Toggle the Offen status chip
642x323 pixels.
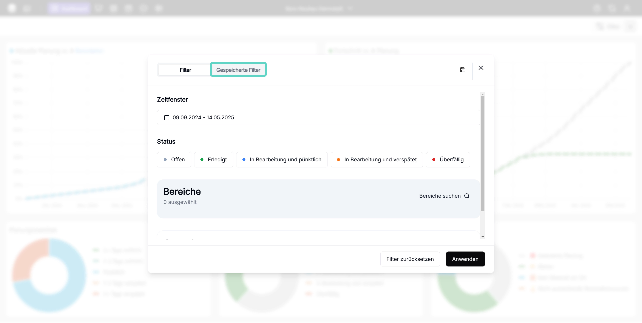coord(174,160)
